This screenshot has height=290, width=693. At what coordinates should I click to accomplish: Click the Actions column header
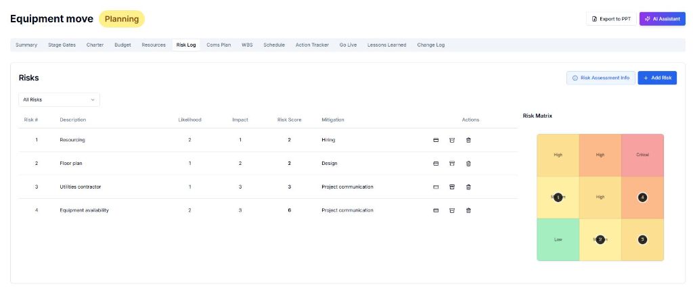pos(470,120)
